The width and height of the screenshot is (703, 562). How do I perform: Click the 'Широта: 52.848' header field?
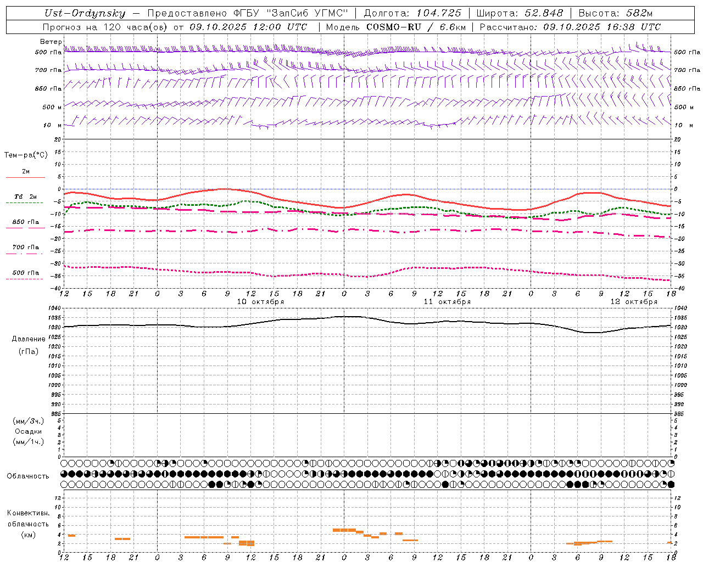pyautogui.click(x=520, y=13)
